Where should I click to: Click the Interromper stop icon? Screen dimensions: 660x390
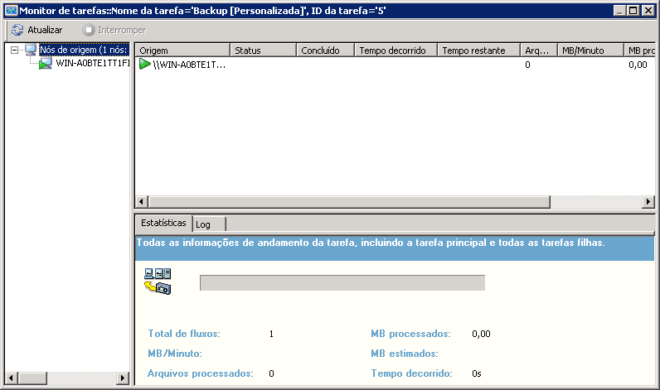(89, 30)
